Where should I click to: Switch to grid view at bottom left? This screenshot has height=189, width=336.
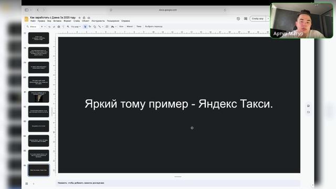pyautogui.click(x=27, y=184)
